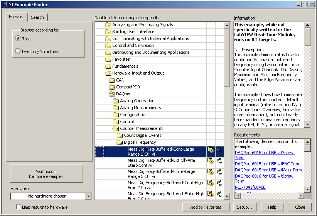Click the Requirements horizontal scroll left arrow
Viewport: 317px width, 216px height.
point(238,196)
